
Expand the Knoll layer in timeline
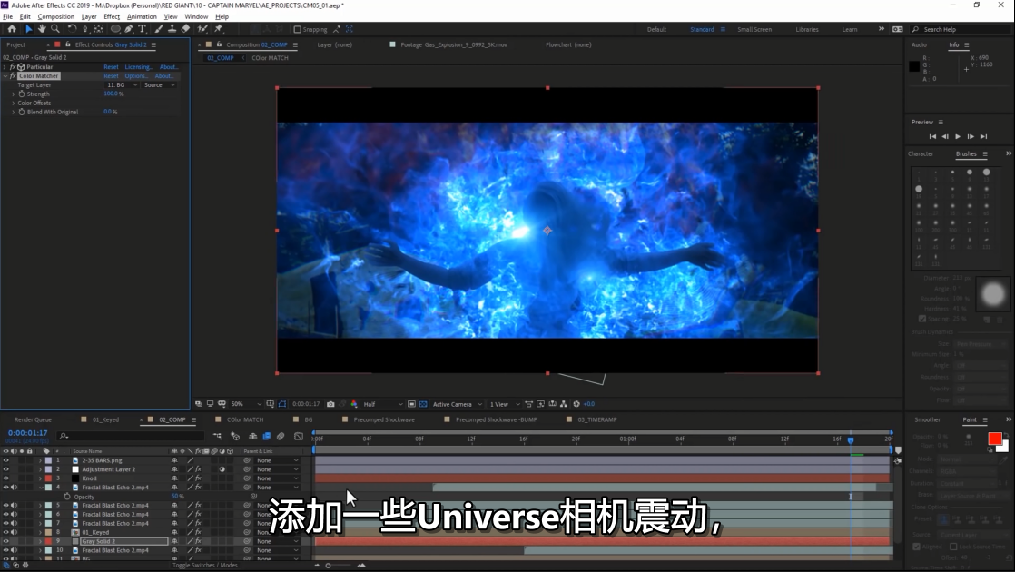pos(40,478)
